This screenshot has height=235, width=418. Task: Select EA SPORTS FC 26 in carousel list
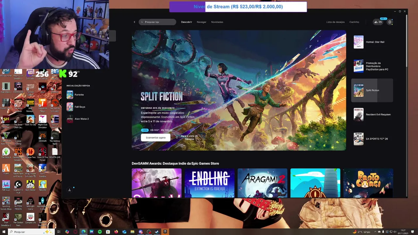pos(372,139)
